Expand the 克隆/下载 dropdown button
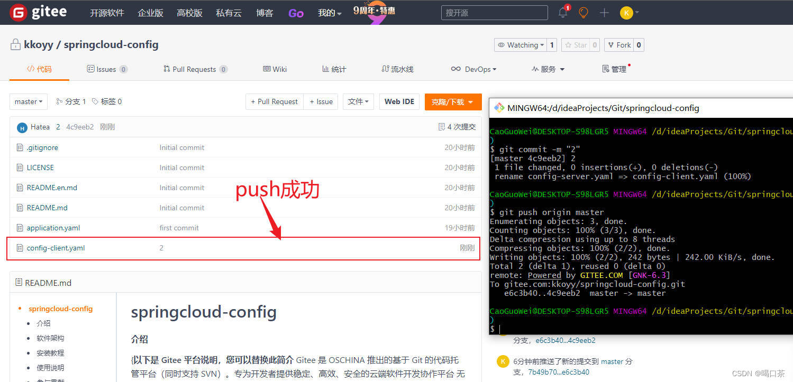The width and height of the screenshot is (793, 382). (x=453, y=102)
